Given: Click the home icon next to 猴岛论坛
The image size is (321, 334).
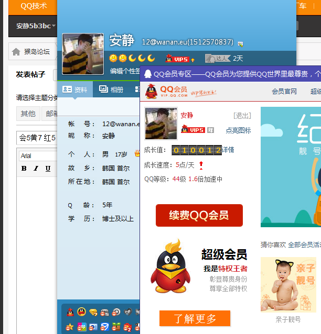Looking at the screenshot, I should (x=16, y=51).
